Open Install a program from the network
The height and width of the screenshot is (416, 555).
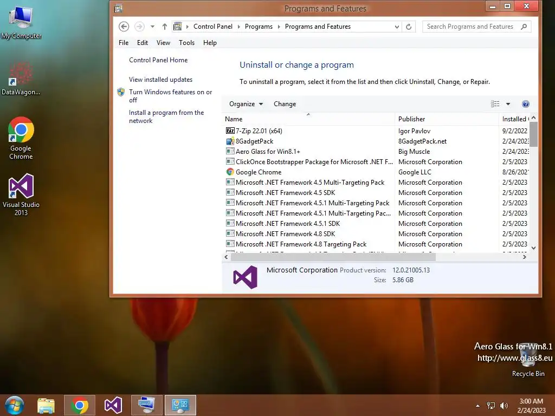[166, 116]
